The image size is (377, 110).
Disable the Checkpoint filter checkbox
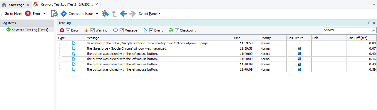pos(177,30)
